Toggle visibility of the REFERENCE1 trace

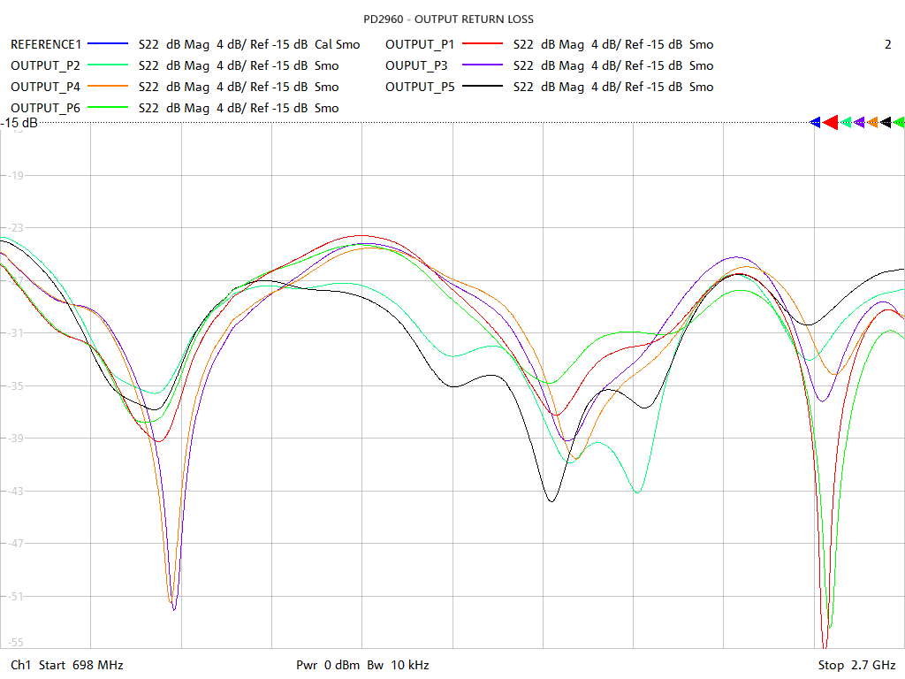(x=47, y=44)
